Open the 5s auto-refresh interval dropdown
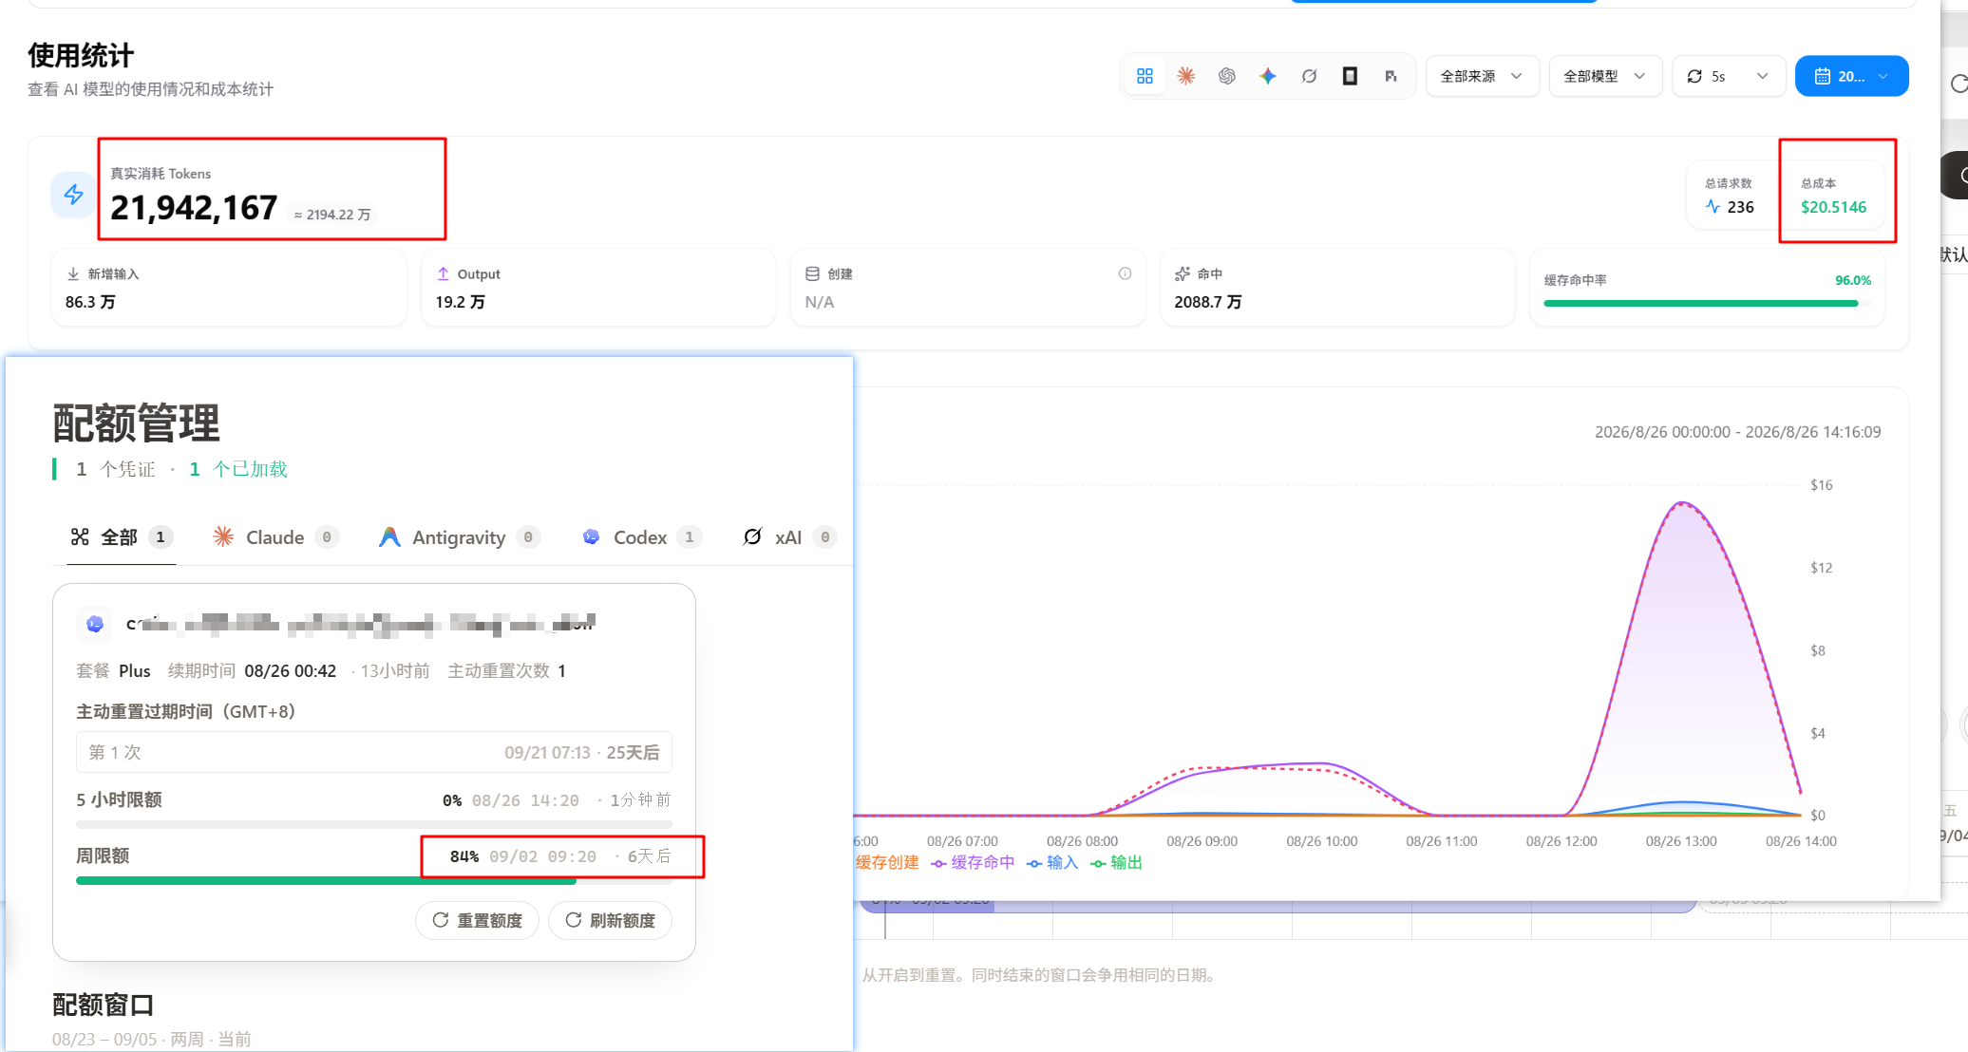The image size is (1968, 1052). click(x=1729, y=76)
